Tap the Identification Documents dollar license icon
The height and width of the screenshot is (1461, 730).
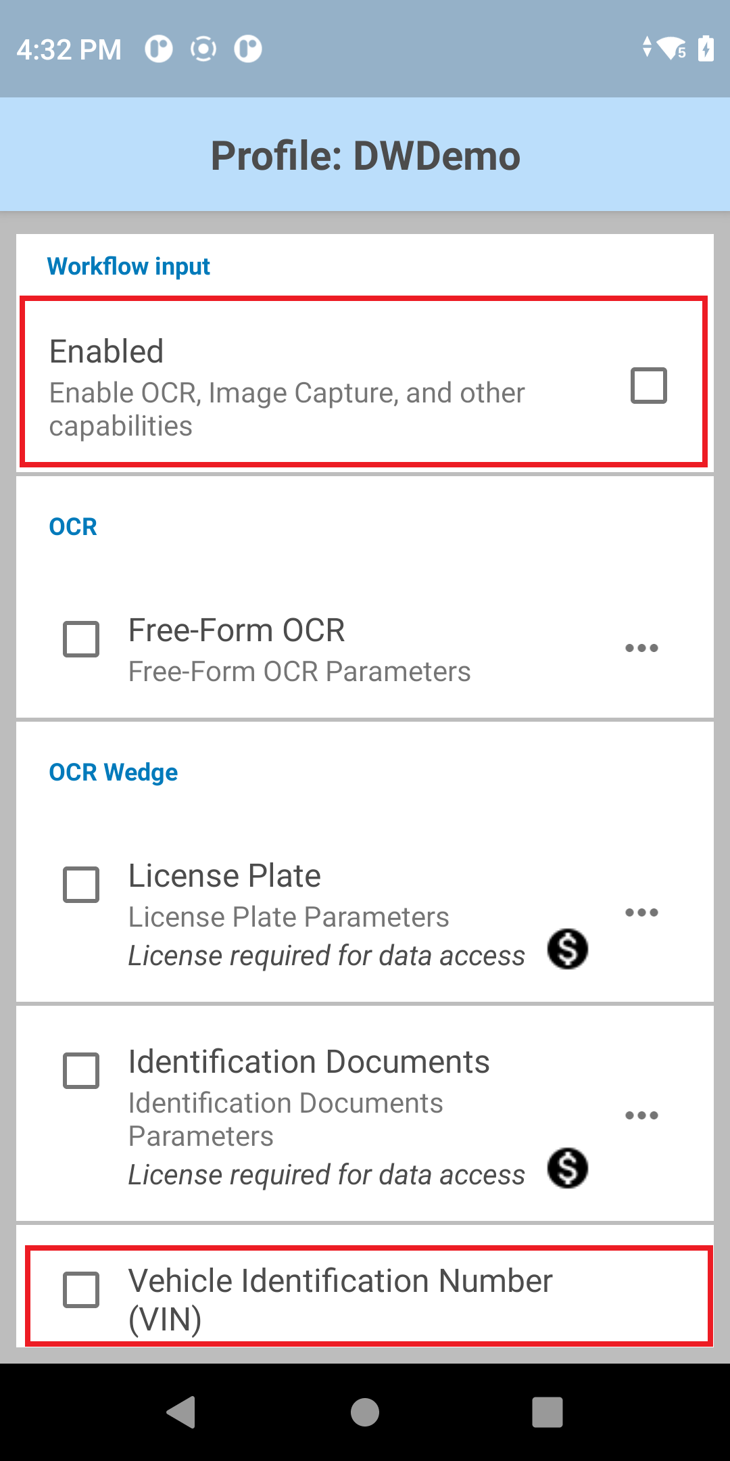pyautogui.click(x=568, y=1168)
